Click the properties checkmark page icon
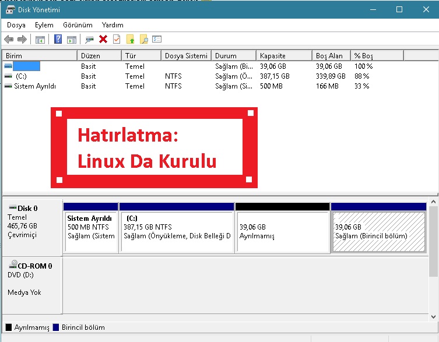This screenshot has height=342, width=439. pos(117,40)
